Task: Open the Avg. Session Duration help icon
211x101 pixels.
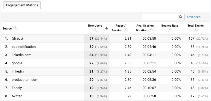Action: [x=151, y=30]
